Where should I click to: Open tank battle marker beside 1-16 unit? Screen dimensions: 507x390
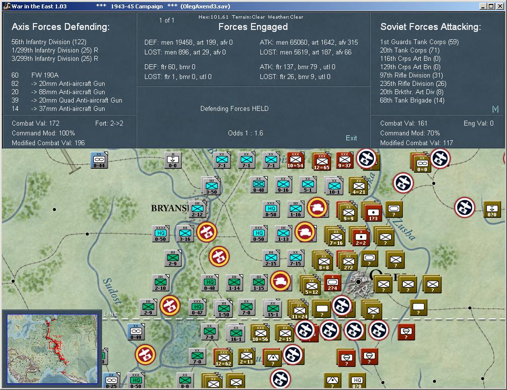point(317,208)
